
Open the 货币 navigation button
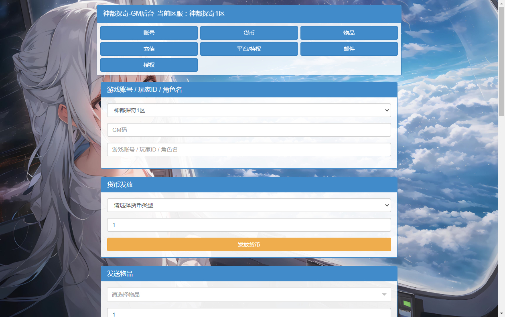click(x=249, y=33)
